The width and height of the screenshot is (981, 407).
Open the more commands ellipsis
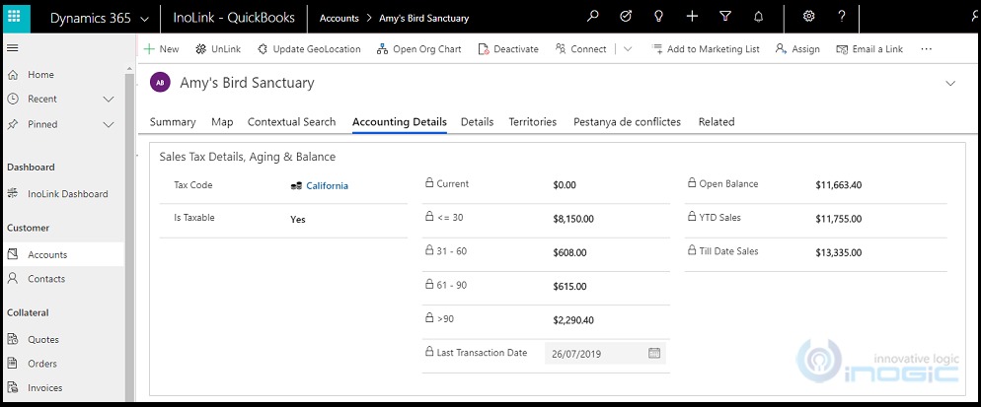point(927,48)
